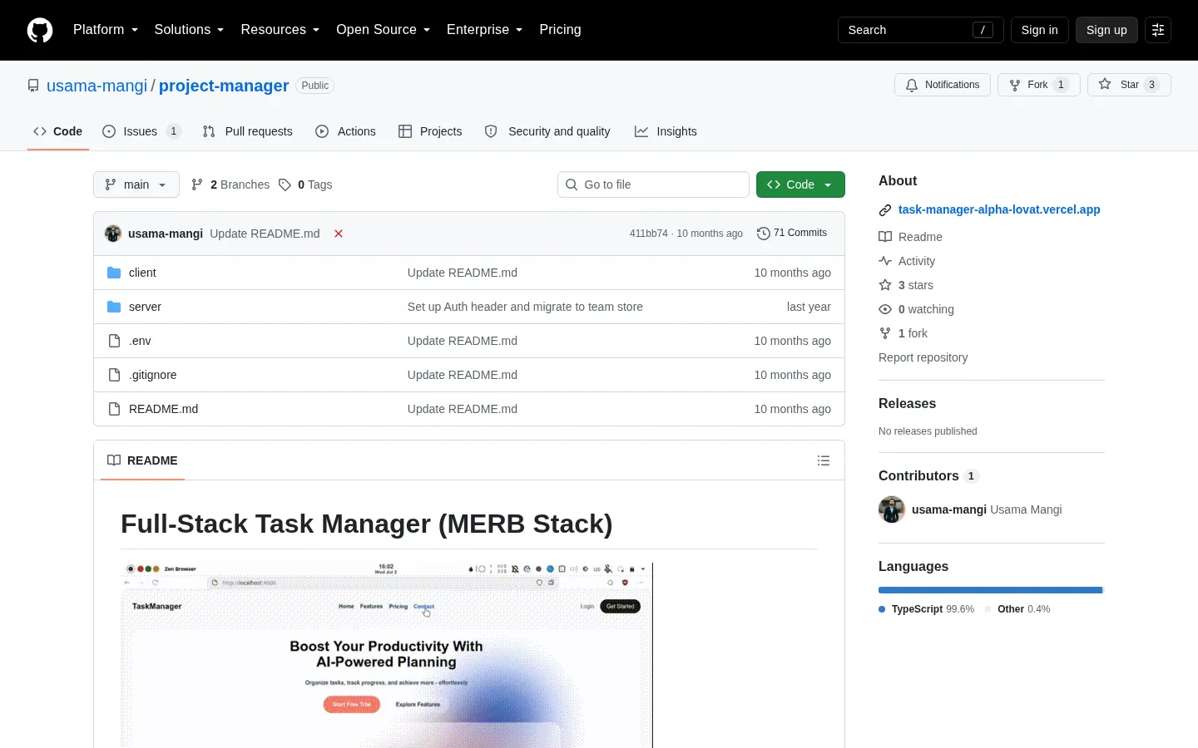Click the Sign in button
Viewport: 1198px width, 748px height.
pyautogui.click(x=1039, y=30)
